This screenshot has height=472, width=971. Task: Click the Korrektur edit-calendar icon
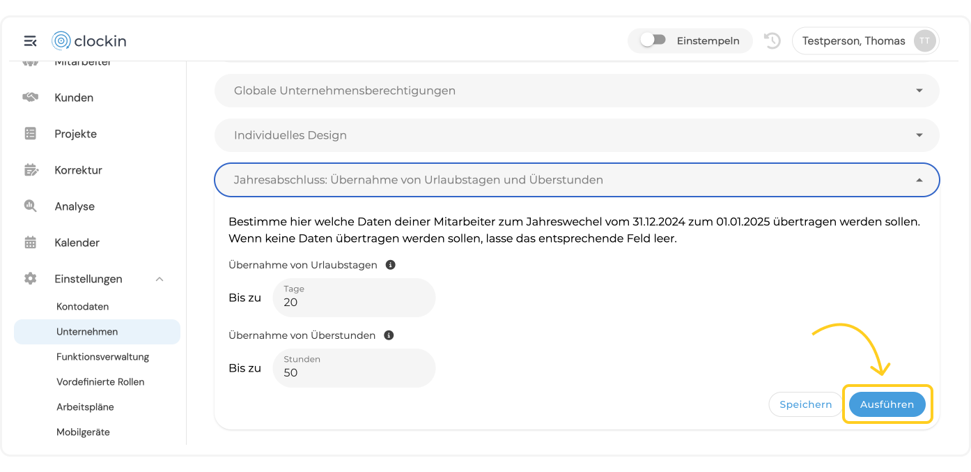31,170
